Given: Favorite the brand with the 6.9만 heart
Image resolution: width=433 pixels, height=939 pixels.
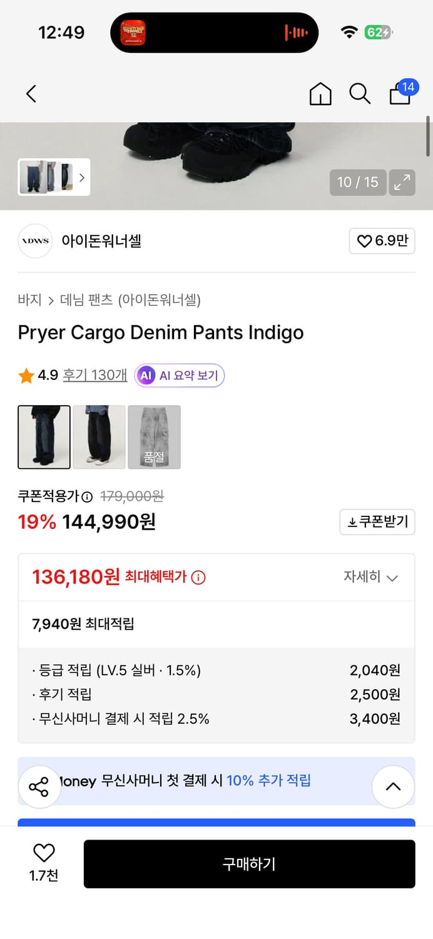Looking at the screenshot, I should click(382, 241).
